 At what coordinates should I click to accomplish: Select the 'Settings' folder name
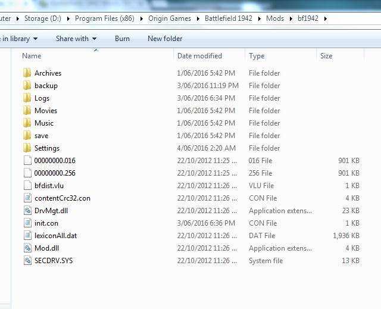pos(47,148)
